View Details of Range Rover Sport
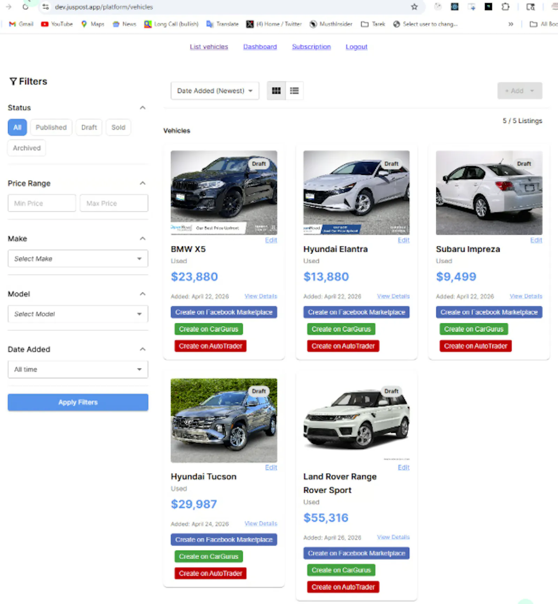Screen dimensions: 558x604 393,537
